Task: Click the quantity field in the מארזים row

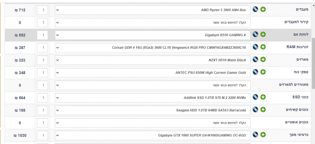Action: [43, 60]
